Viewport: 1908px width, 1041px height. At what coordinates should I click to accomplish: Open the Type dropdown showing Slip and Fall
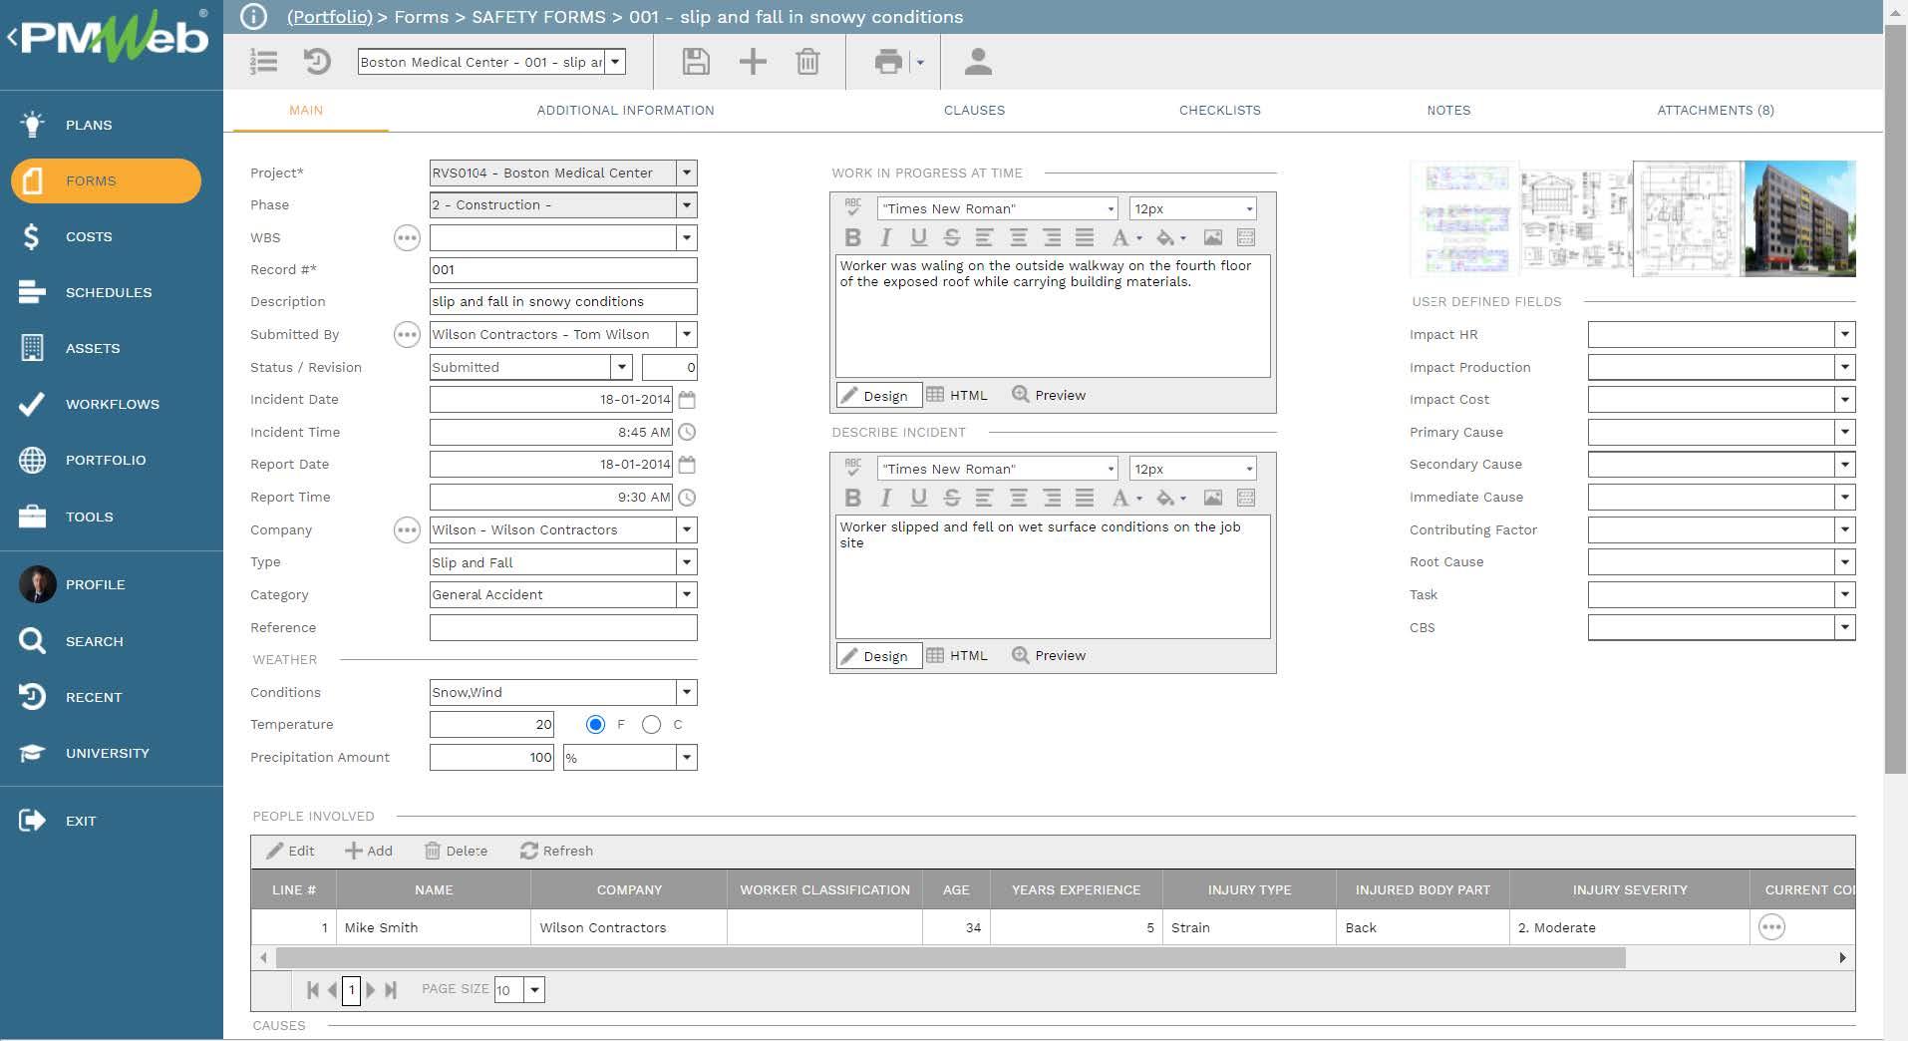click(x=686, y=563)
